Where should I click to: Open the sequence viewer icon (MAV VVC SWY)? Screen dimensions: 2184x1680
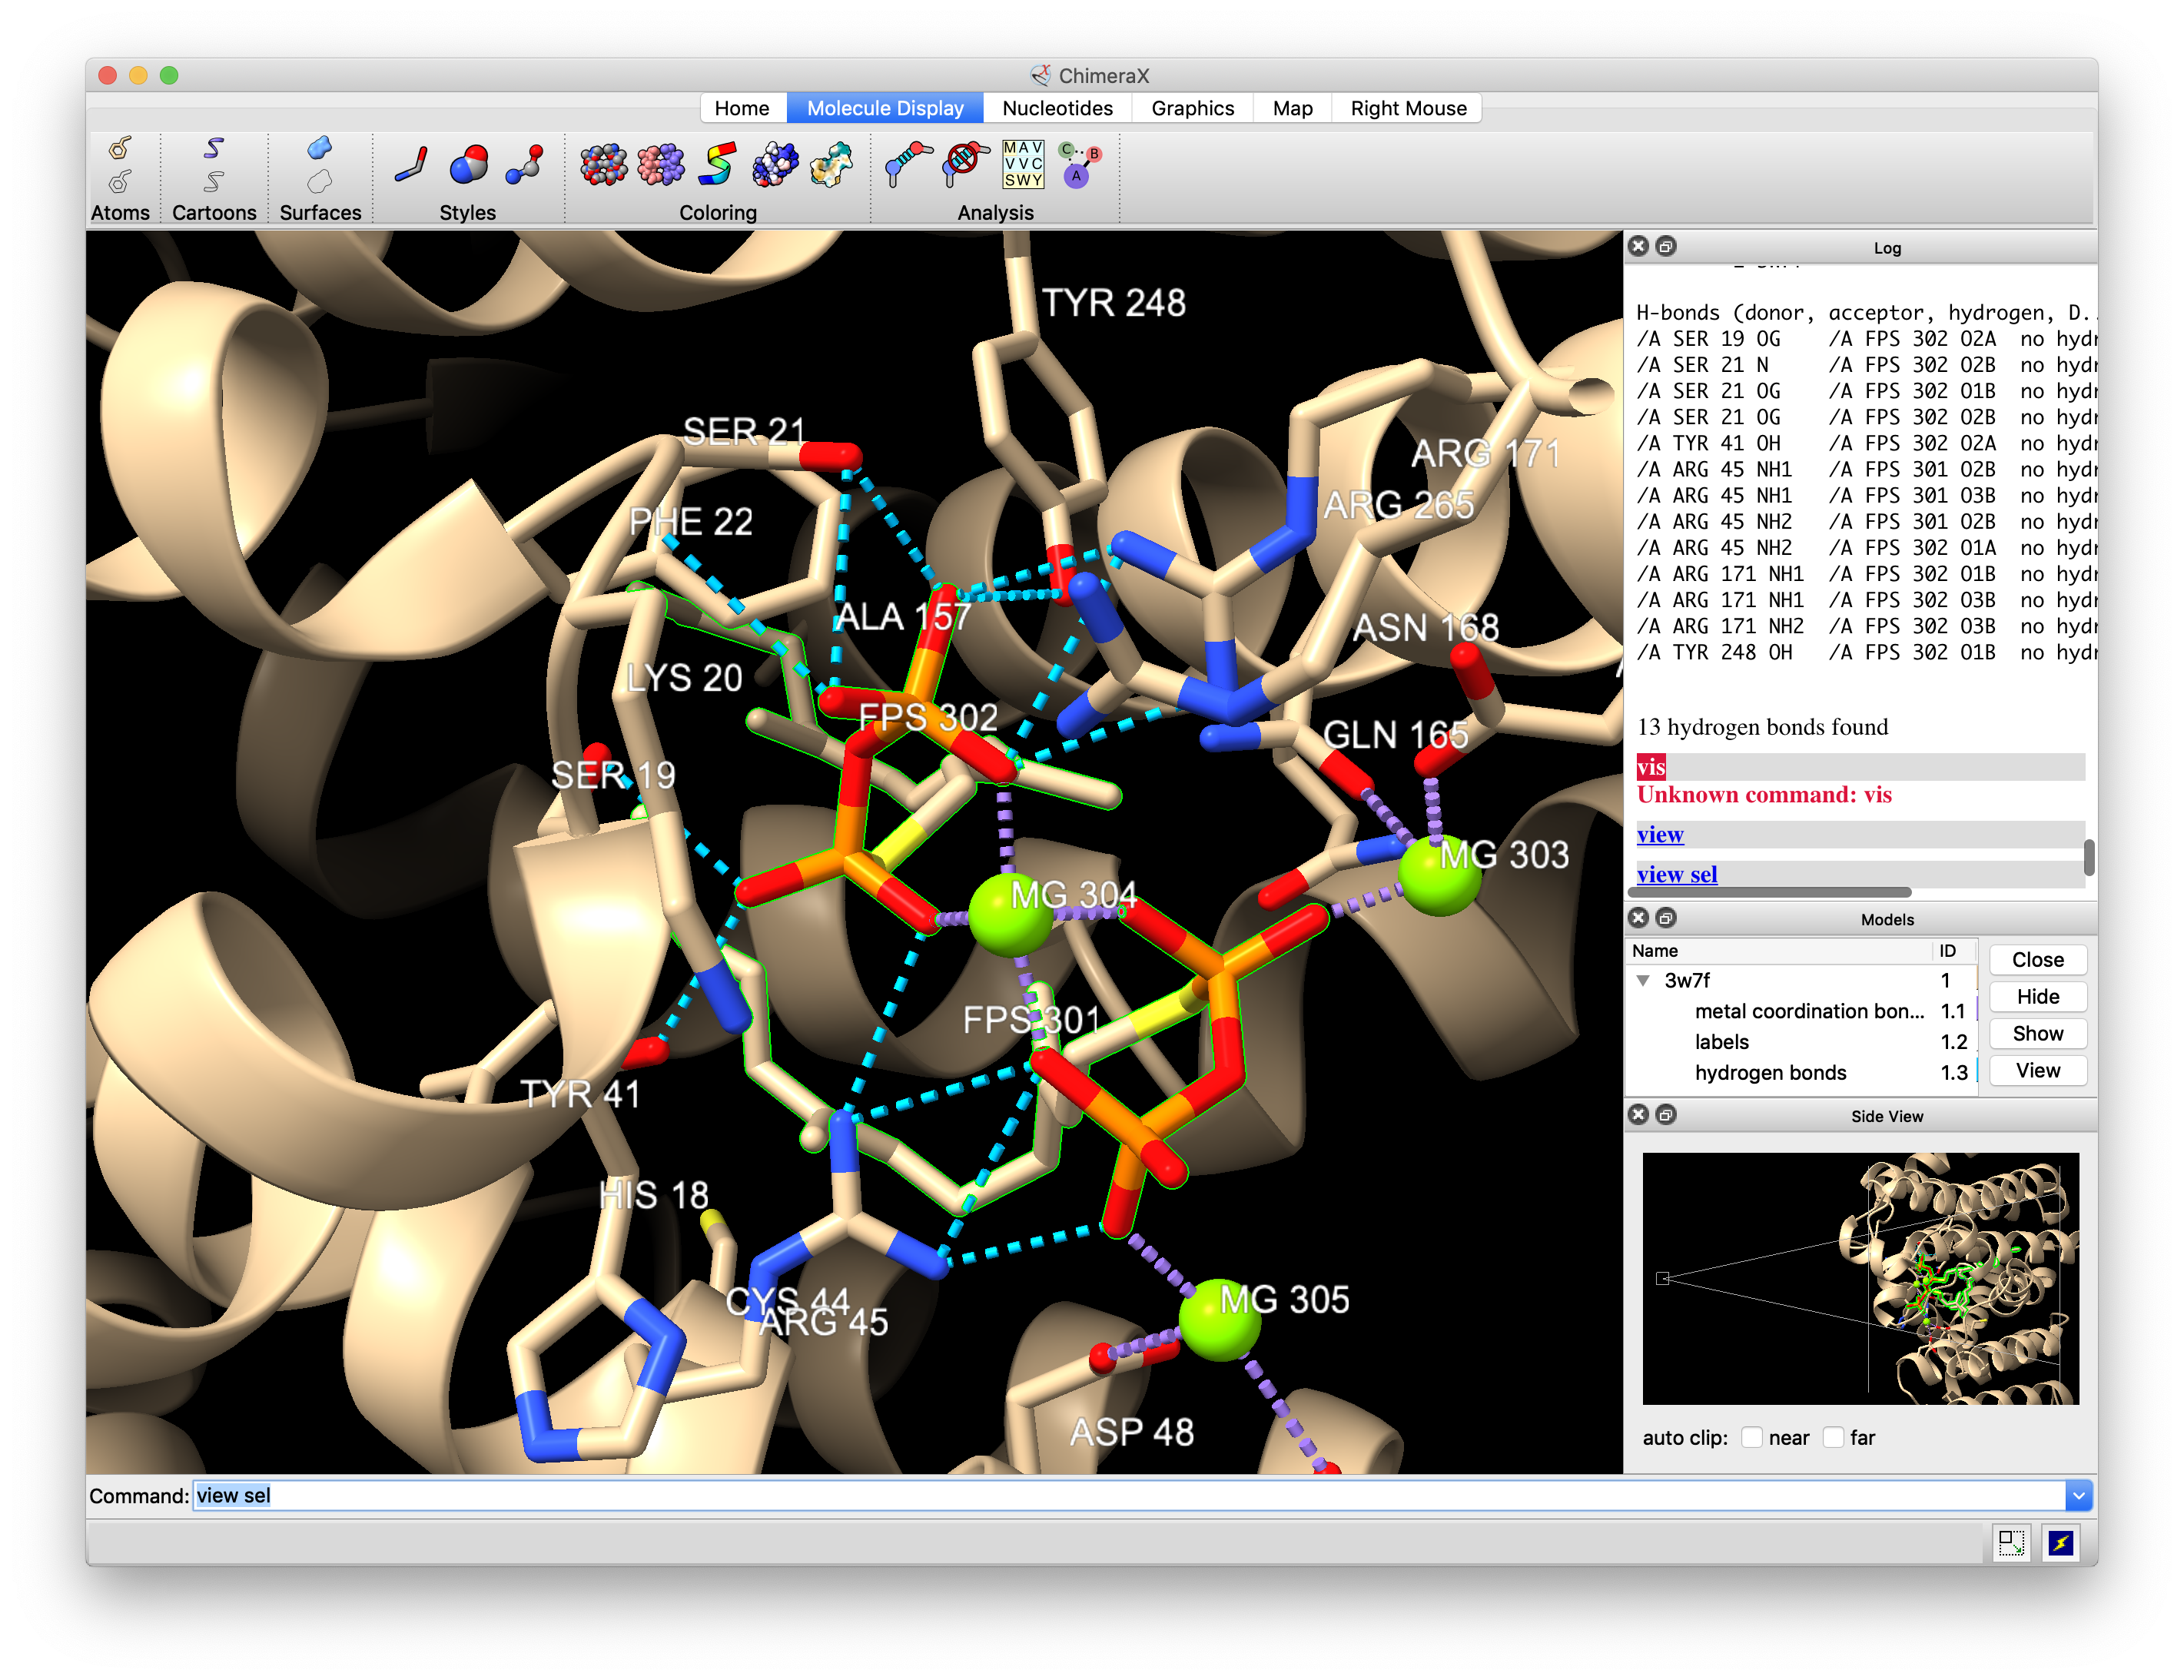[x=1023, y=165]
